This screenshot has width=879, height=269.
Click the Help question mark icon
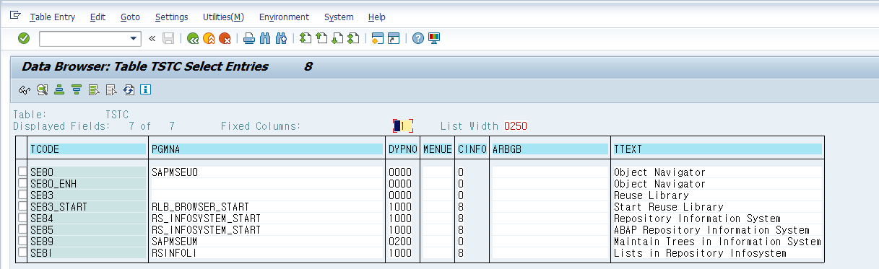point(417,38)
